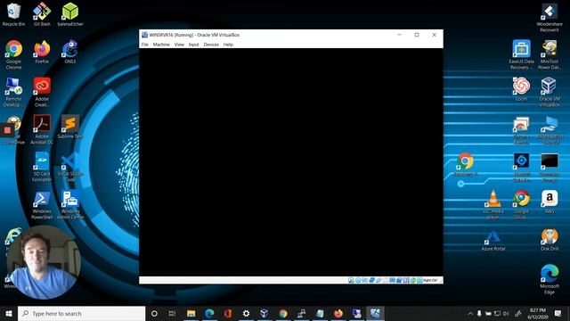
Task: Select the EaseUS Data Recovery shortcut
Action: click(x=521, y=54)
